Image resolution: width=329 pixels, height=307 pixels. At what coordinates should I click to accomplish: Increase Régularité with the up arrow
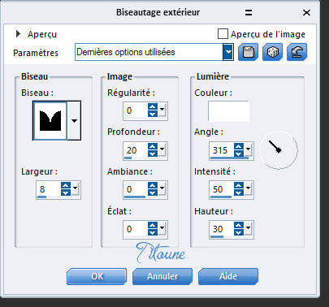[153, 107]
